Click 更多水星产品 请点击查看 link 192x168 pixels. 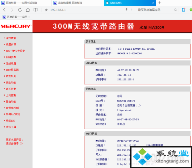[14, 141]
